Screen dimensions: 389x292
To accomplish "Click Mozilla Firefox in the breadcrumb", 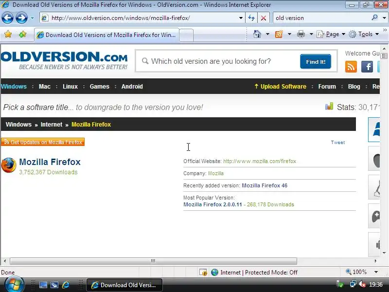I will (x=91, y=125).
